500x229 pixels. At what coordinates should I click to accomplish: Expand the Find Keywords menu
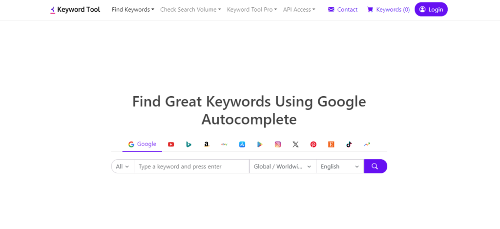click(133, 10)
